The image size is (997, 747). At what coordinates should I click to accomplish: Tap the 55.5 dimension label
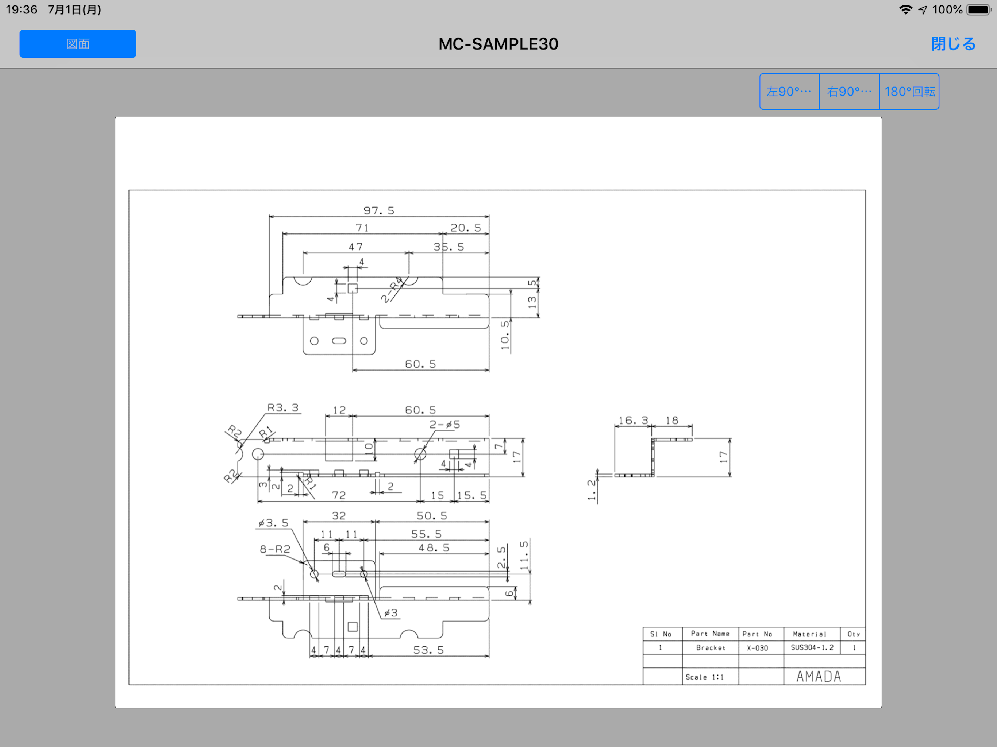click(426, 534)
